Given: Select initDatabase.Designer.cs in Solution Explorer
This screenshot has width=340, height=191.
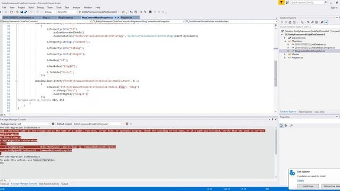Looking at the screenshot, I should tap(315, 48).
